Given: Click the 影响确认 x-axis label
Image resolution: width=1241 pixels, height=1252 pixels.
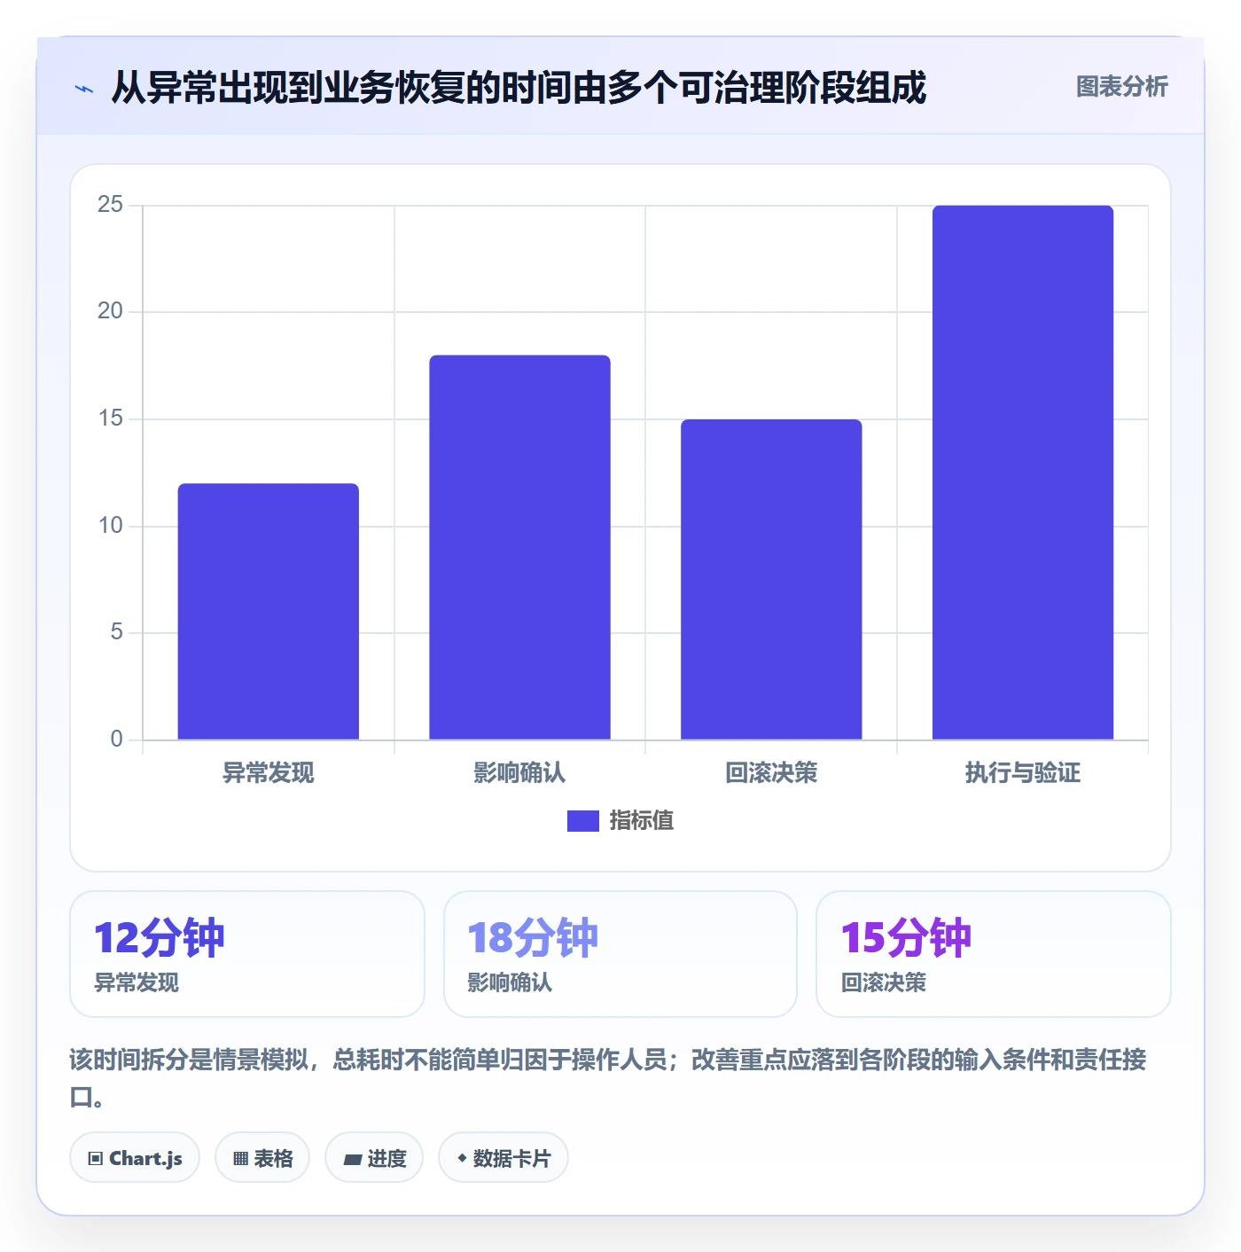Looking at the screenshot, I should [519, 773].
